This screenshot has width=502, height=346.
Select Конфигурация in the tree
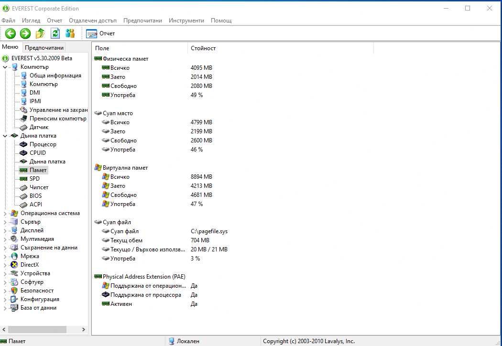coord(40,299)
